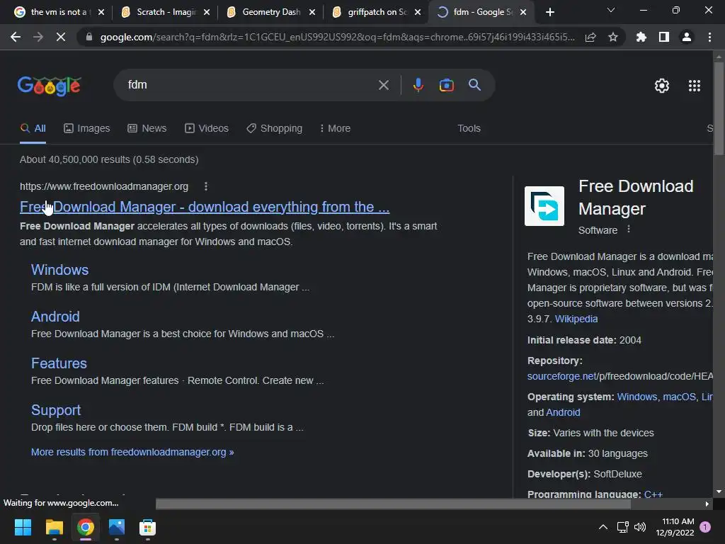The image size is (725, 544).
Task: Open the search Tools options
Action: click(469, 128)
